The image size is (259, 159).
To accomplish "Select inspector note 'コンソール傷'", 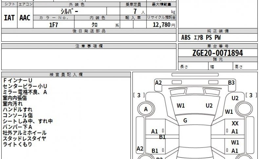I will pyautogui.click(x=18, y=115).
